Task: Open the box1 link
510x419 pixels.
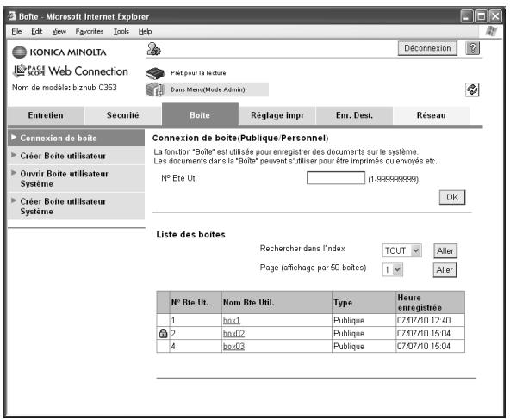Action: (x=231, y=320)
